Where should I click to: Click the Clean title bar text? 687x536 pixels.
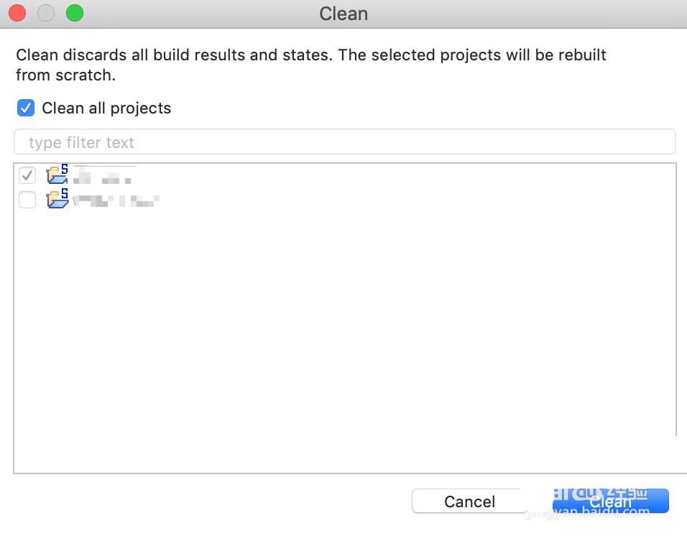(343, 14)
